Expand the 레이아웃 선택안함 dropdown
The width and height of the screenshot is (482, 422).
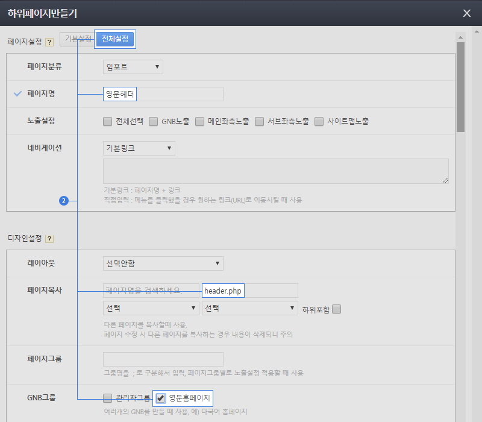tap(163, 263)
